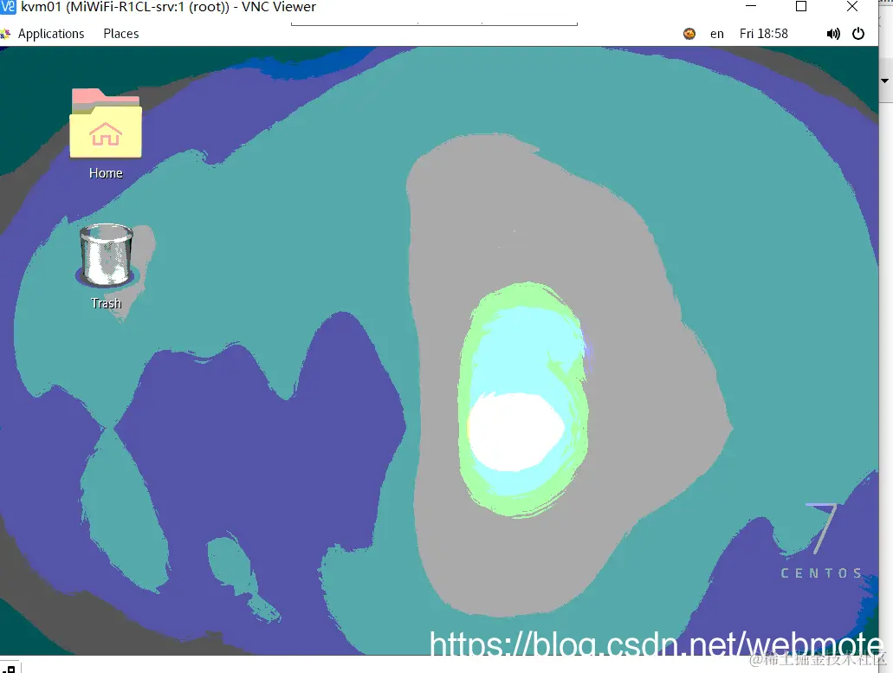Open the 'en' input language selector
893x673 pixels.
point(717,34)
